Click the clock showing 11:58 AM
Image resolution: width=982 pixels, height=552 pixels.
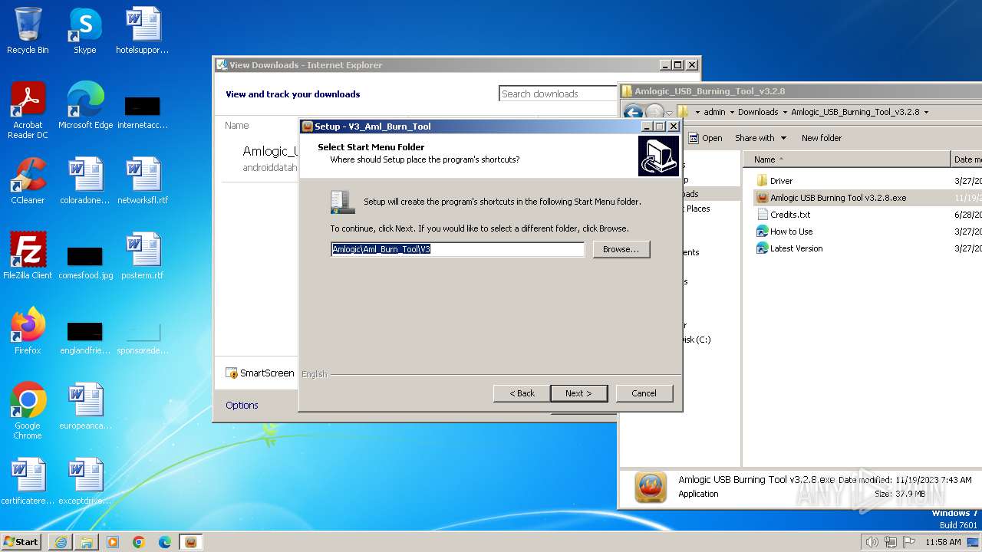pos(943,542)
